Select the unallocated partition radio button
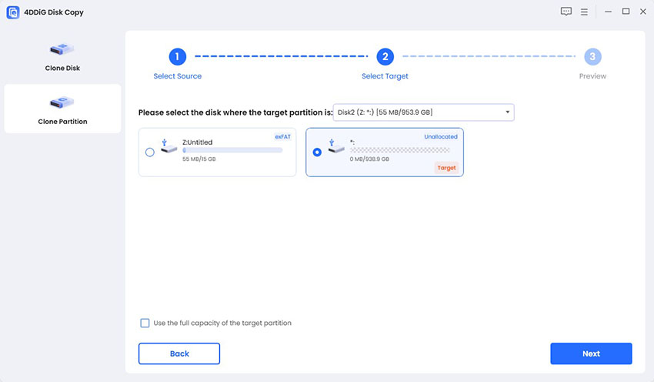Viewport: 654px width, 382px height. tap(317, 152)
